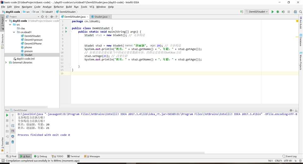
Task: Click the down stack trace arrow
Action: [13, 120]
